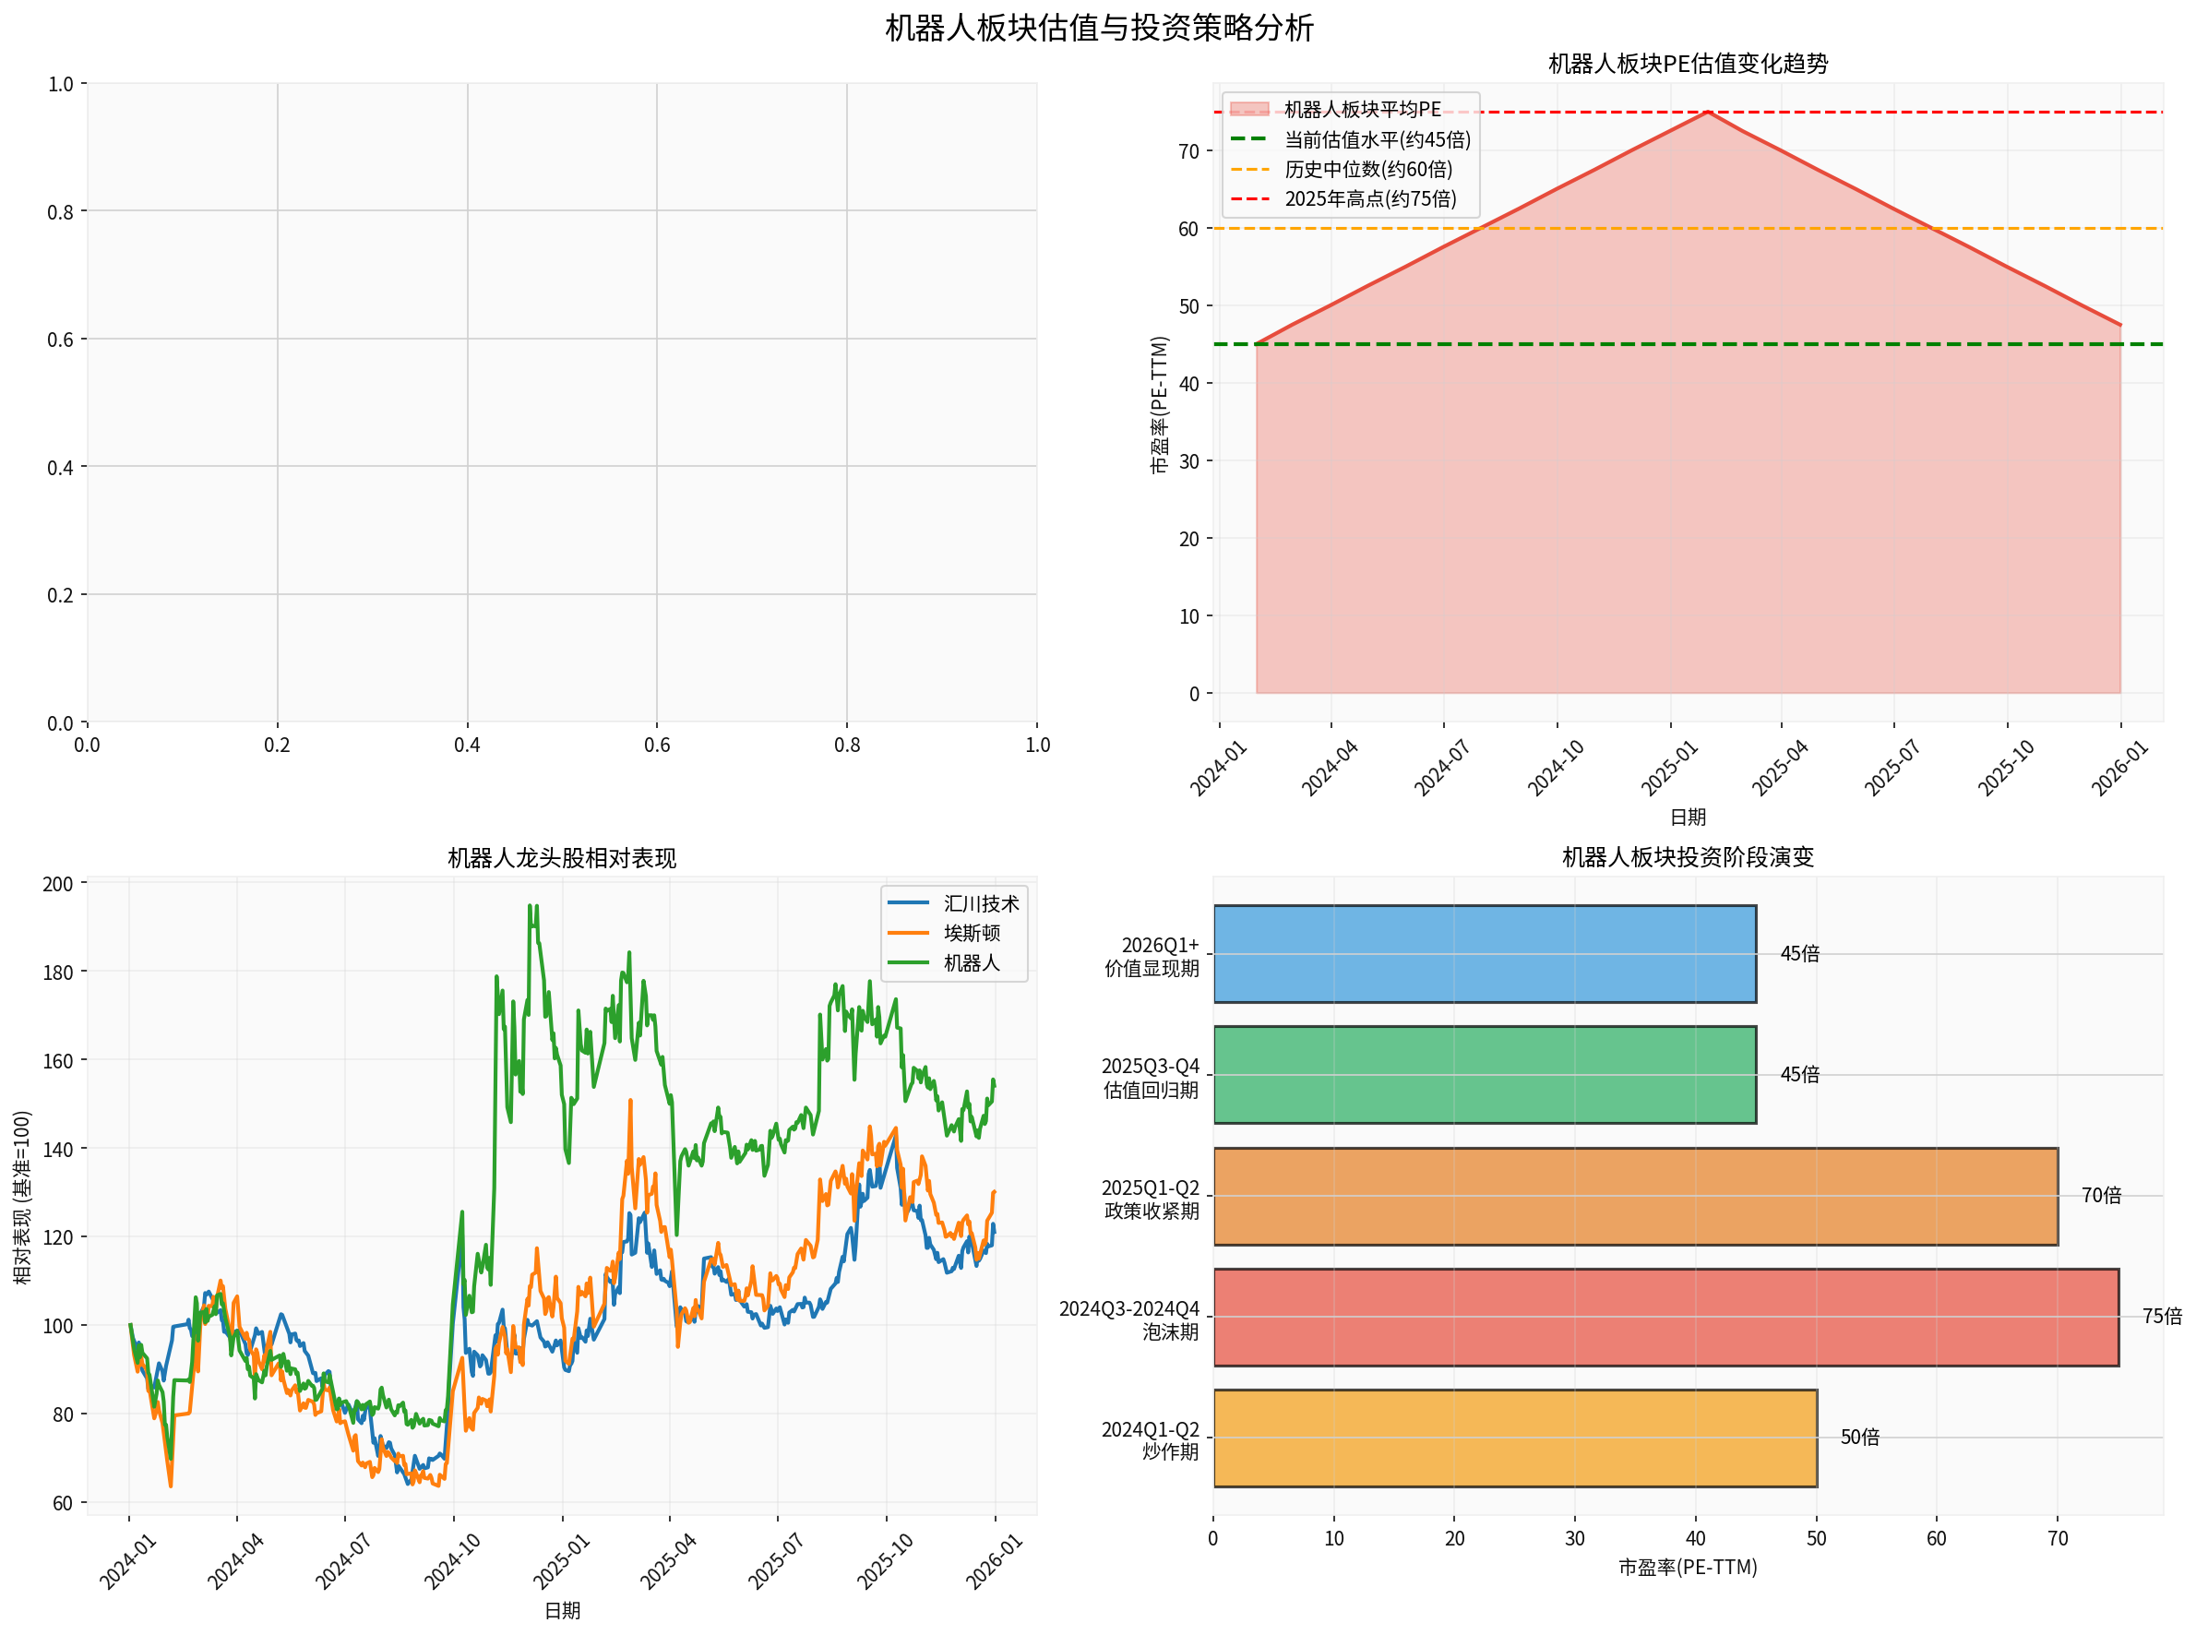The image size is (2196, 1635).
Task: Click the red PE trend peak point
Action: (x=1709, y=112)
